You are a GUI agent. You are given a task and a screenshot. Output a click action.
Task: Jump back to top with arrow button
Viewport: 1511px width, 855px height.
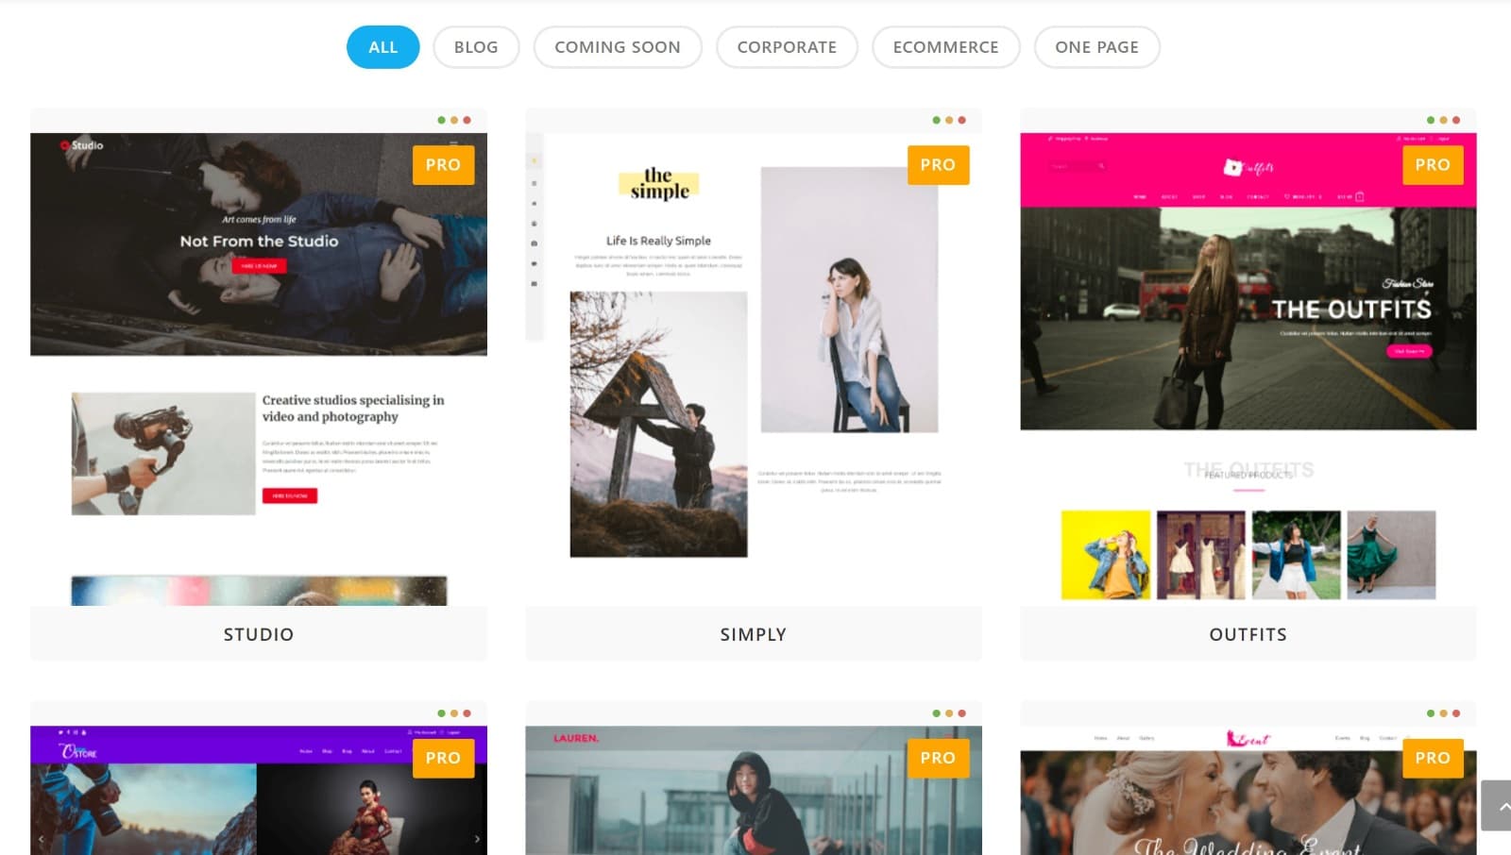1497,805
